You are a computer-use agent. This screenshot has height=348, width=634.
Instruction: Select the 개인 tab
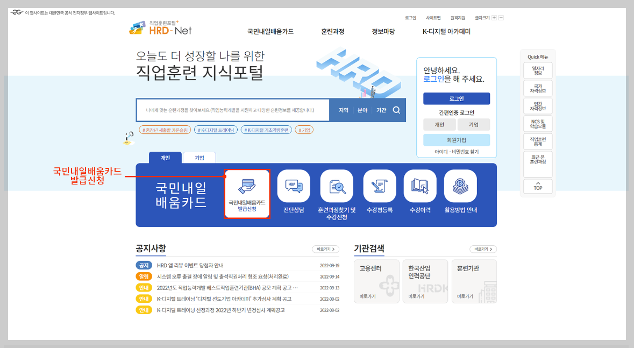[166, 158]
